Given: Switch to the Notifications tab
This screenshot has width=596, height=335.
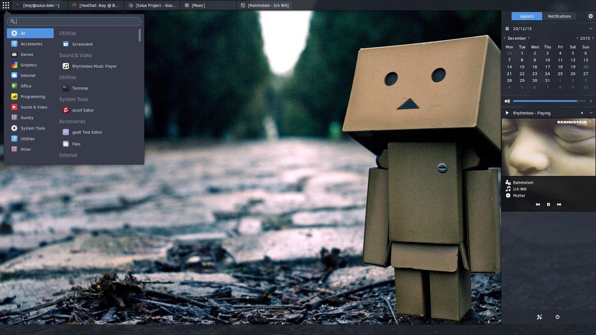Looking at the screenshot, I should click(x=559, y=16).
